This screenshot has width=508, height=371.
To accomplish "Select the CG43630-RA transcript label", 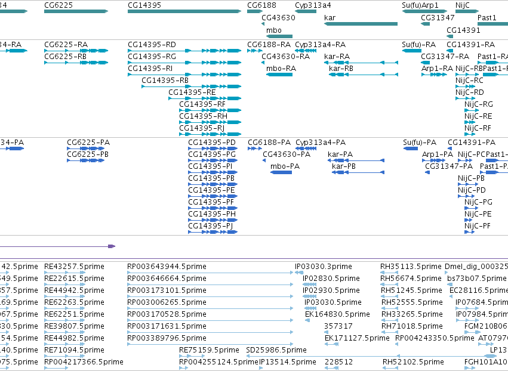I will (x=286, y=56).
